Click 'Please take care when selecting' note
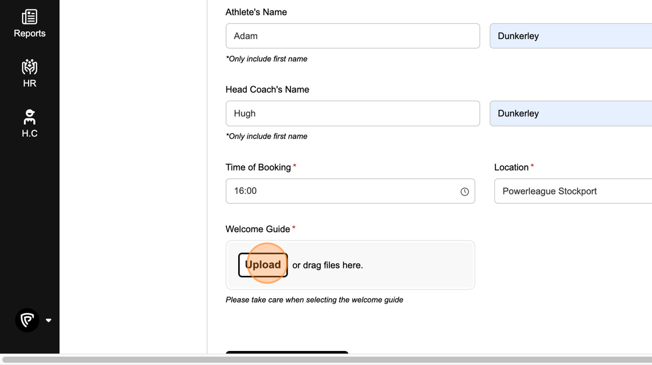Image resolution: width=652 pixels, height=365 pixels. 314,300
